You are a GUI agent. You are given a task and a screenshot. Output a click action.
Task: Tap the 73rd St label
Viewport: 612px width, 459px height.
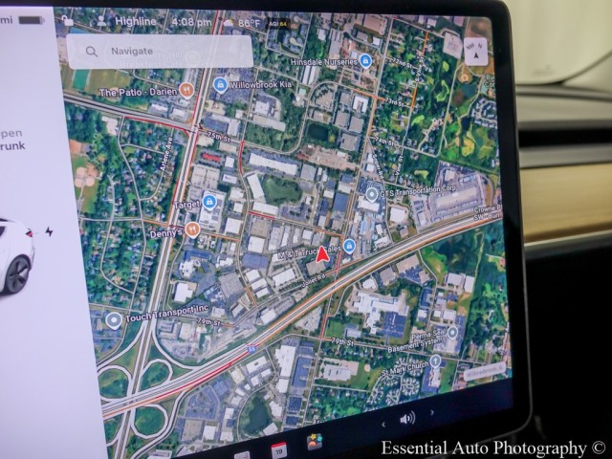[393, 102]
